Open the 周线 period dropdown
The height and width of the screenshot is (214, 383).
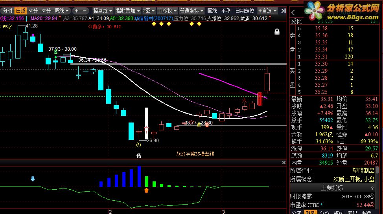(x=61, y=11)
